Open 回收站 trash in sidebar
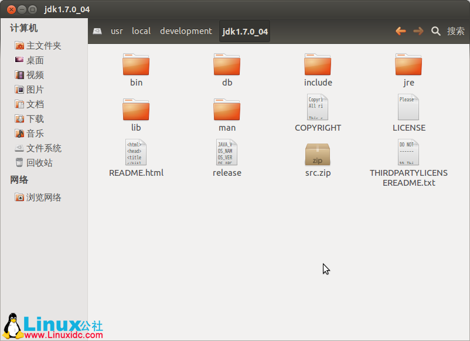Viewport: 470px width, 341px height. [x=34, y=163]
